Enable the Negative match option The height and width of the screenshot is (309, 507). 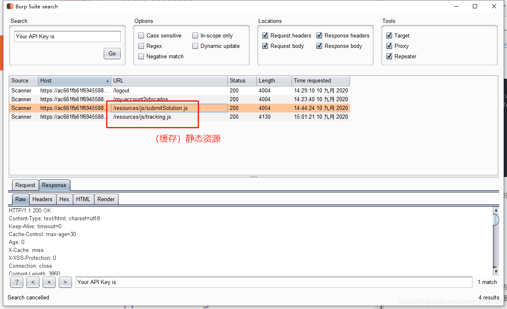point(141,56)
